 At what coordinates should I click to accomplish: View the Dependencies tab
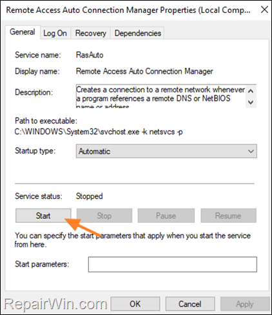[x=138, y=33]
